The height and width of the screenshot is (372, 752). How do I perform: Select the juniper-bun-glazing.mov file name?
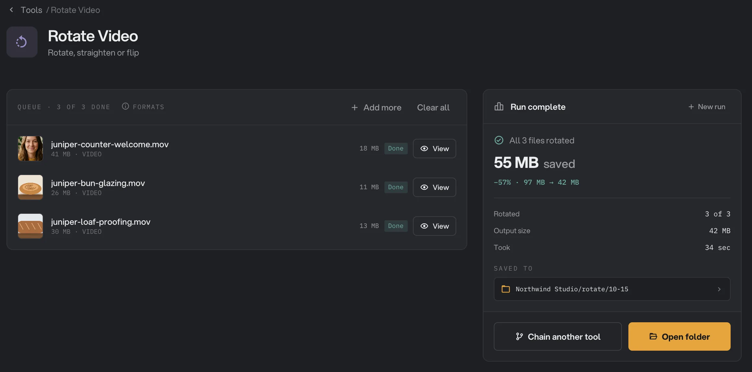click(x=98, y=183)
